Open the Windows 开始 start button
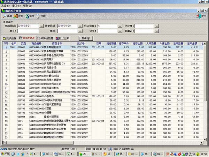209x157 pixels. pos(5,154)
